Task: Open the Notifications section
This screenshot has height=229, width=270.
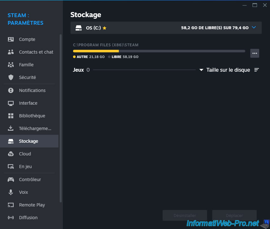Action: pos(29,90)
